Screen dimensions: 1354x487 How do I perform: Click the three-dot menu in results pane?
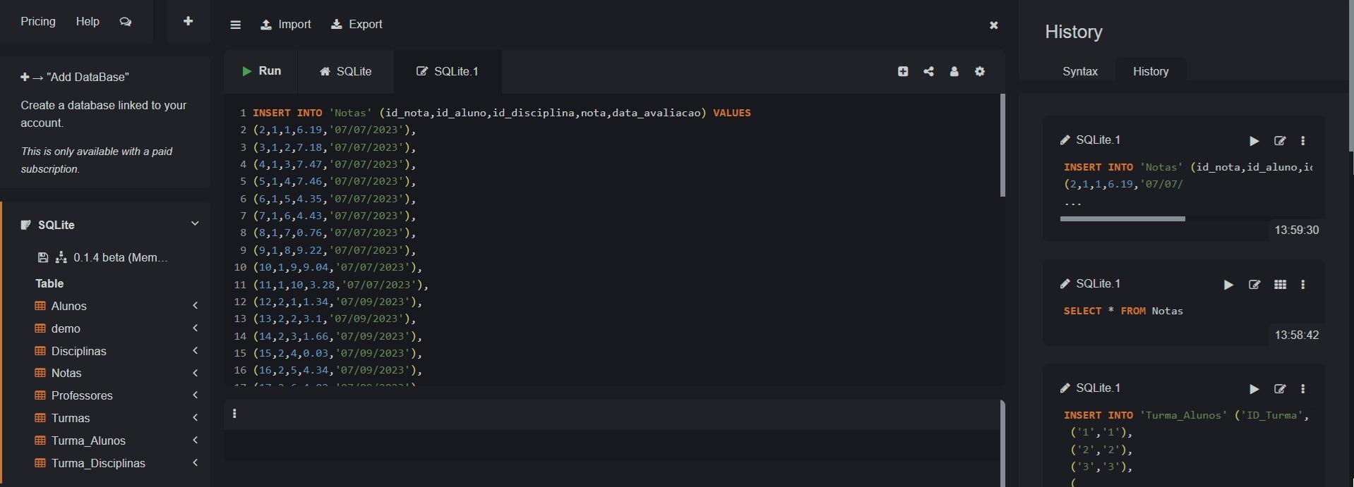click(234, 414)
